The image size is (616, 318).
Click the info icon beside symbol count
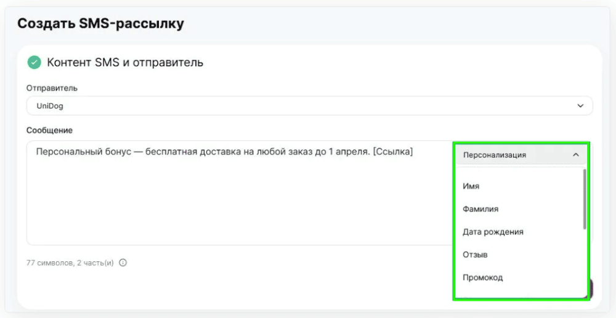point(123,263)
